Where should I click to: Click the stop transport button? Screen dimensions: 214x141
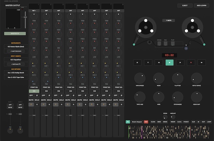169,63
